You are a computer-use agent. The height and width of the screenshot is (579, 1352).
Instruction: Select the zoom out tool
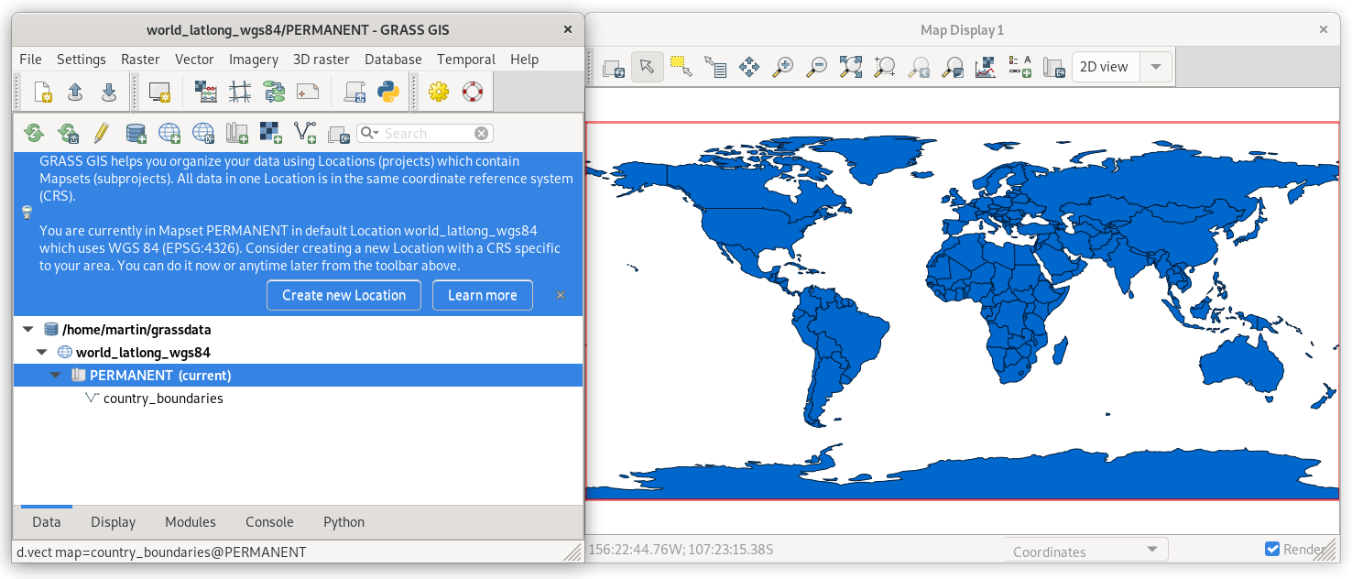click(817, 67)
